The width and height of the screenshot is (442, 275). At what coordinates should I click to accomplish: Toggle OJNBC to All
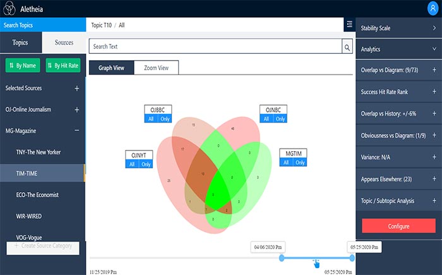click(266, 118)
